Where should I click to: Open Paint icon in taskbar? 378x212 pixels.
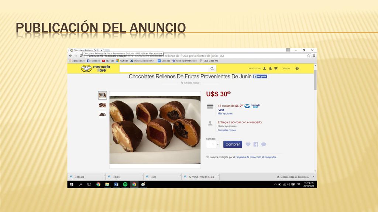coord(143,184)
